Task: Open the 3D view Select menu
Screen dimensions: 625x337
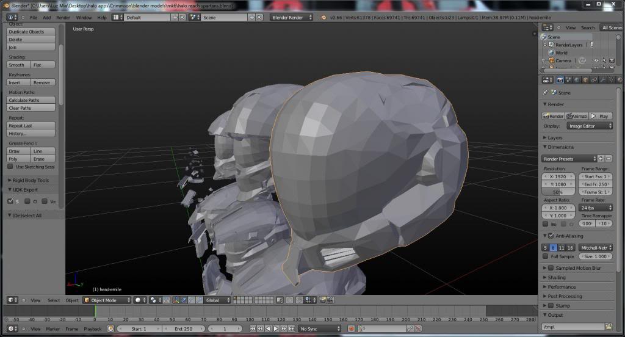Action: point(54,300)
